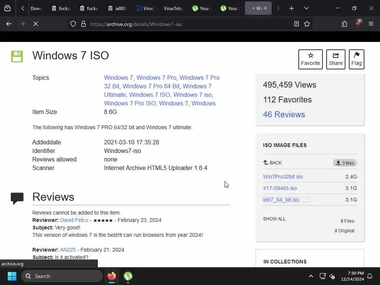
Task: View site security padlock info
Action: click(x=83, y=24)
